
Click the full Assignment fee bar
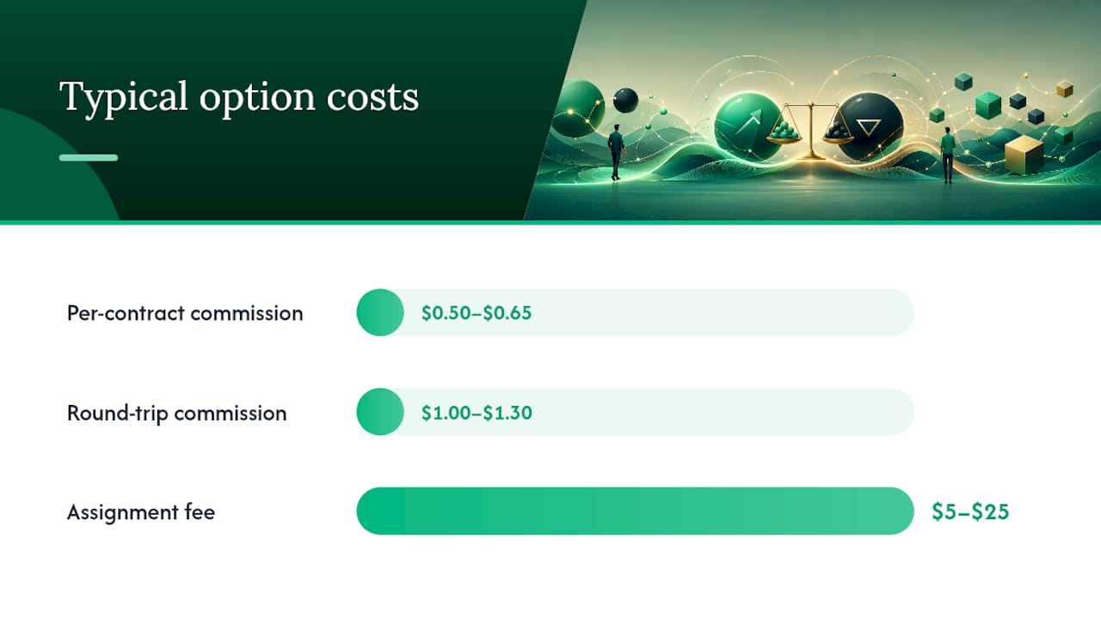point(635,512)
